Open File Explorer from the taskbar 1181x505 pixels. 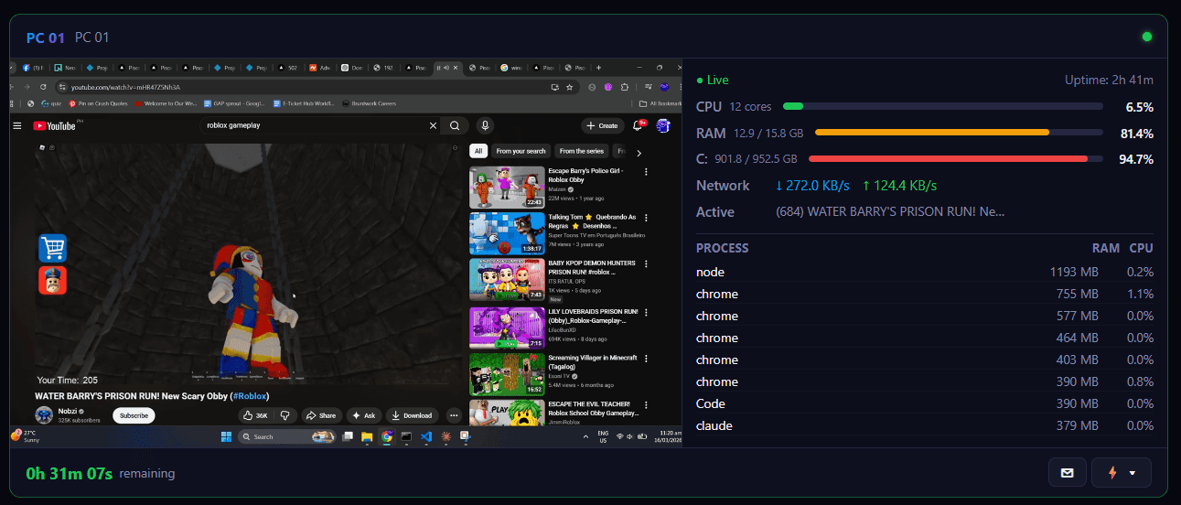(367, 437)
